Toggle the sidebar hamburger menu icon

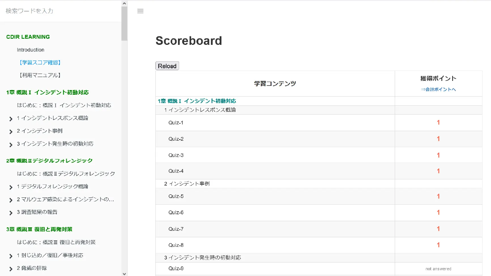140,11
